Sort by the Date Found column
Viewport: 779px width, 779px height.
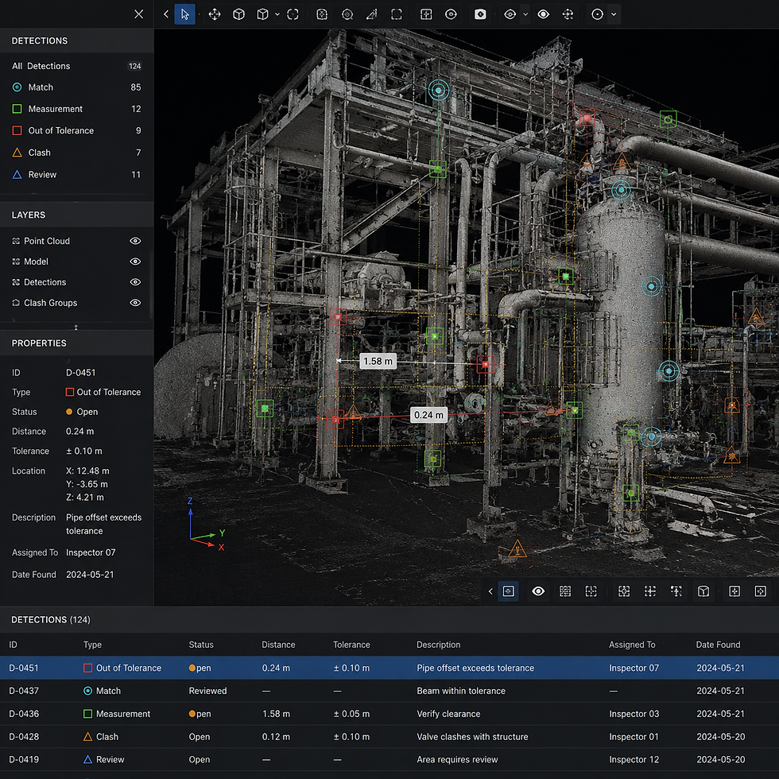718,645
